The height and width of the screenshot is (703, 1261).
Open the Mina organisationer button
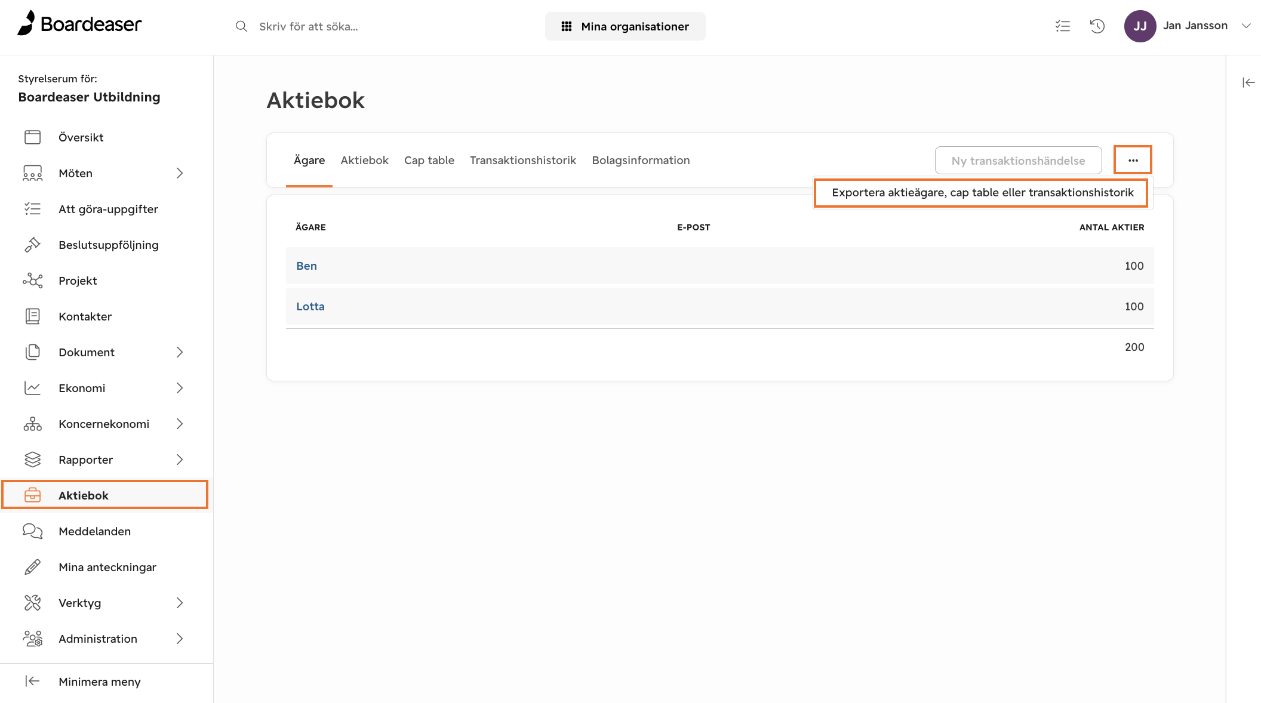[625, 26]
